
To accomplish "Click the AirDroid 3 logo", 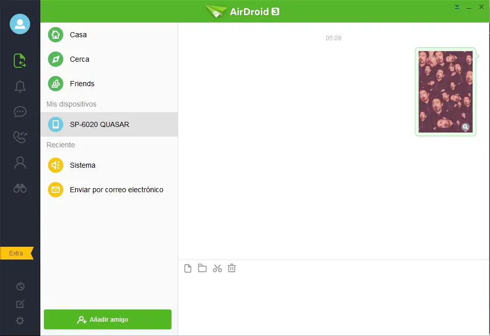I will click(x=242, y=12).
